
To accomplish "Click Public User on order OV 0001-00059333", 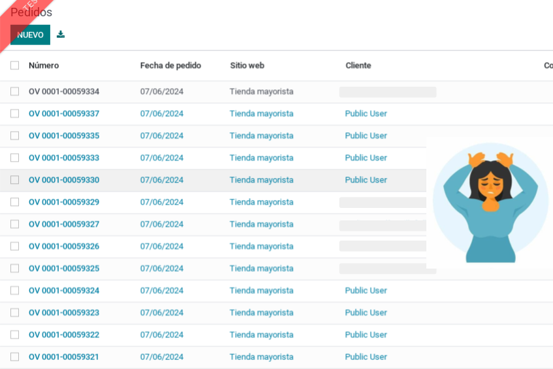I will tap(366, 158).
